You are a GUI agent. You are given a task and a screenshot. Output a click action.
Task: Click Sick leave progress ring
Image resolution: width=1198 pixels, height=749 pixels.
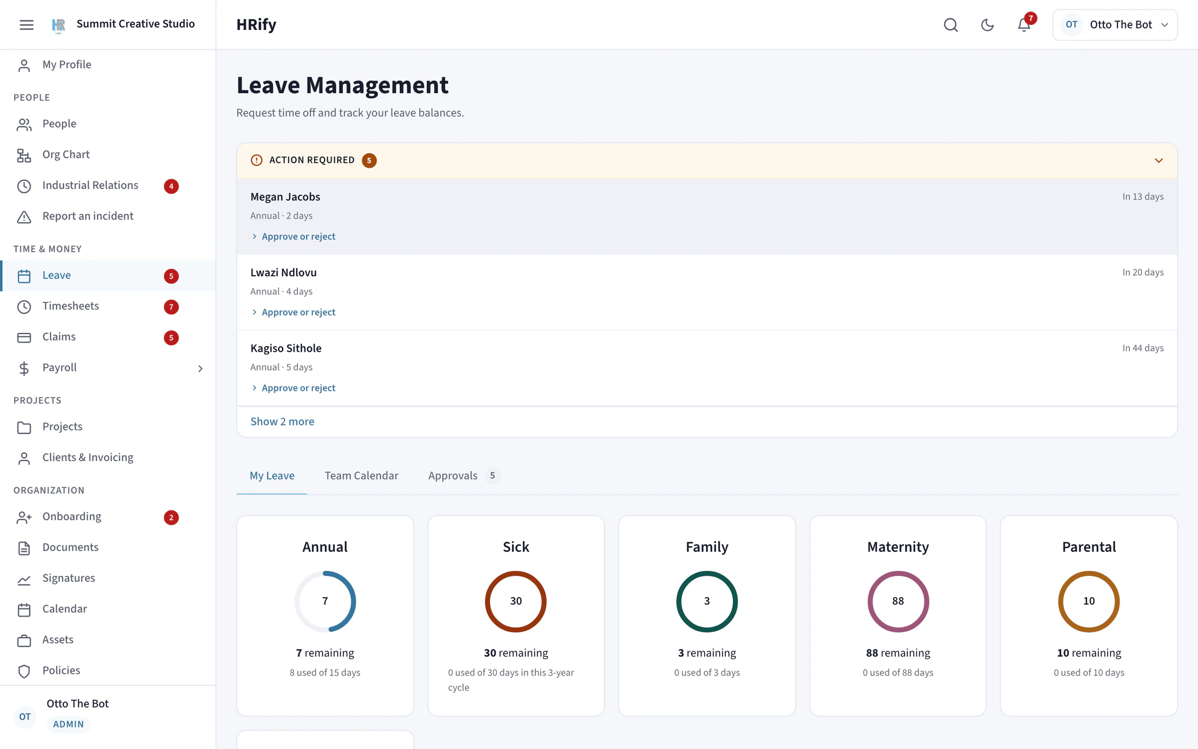pyautogui.click(x=516, y=601)
